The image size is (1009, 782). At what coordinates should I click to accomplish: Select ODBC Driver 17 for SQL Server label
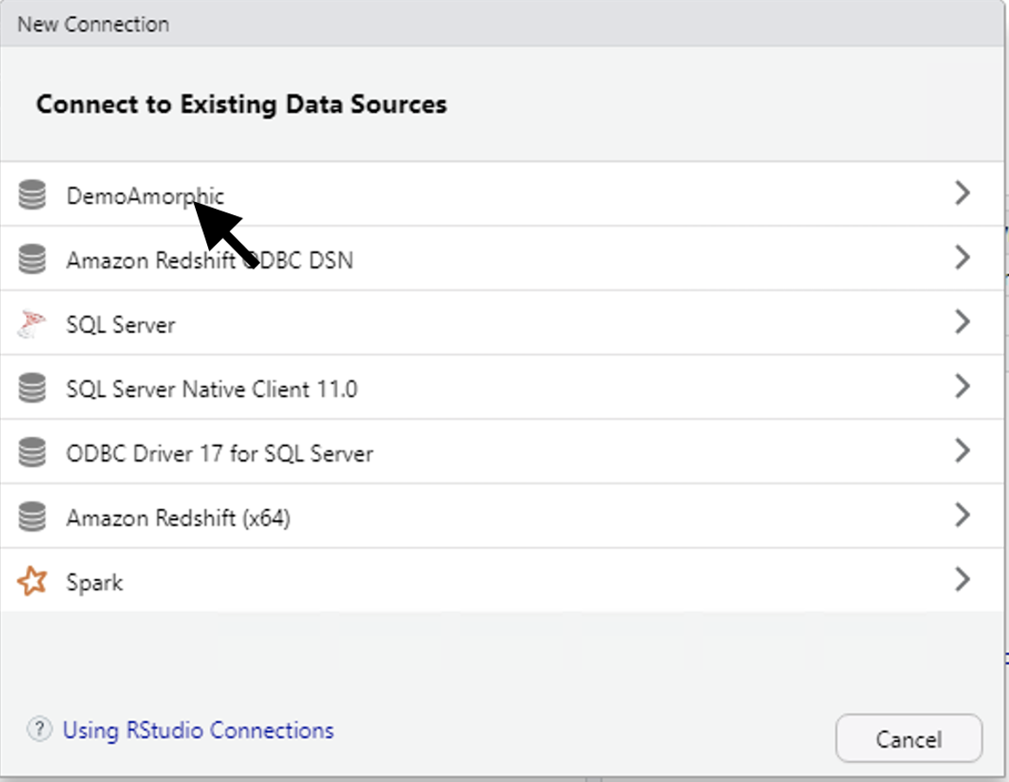point(219,453)
